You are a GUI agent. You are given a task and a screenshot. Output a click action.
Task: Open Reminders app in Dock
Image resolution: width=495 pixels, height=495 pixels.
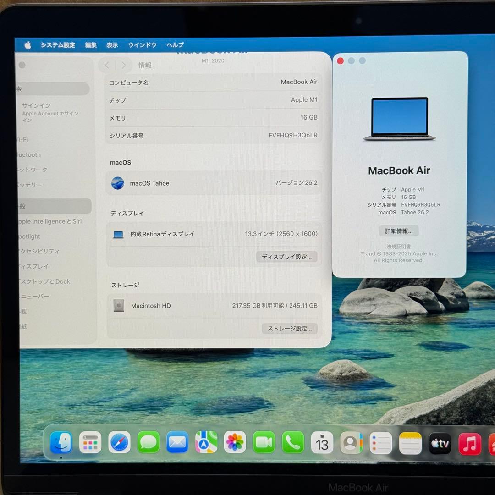pyautogui.click(x=381, y=443)
